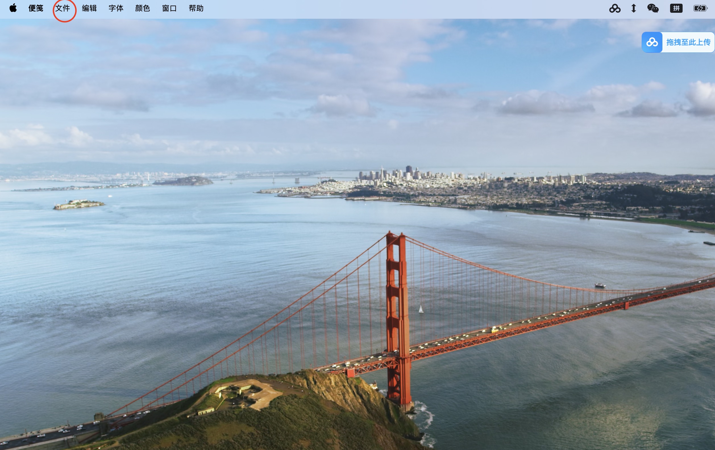The height and width of the screenshot is (450, 715).
Task: Expand the 颜色 menu
Action: [143, 8]
